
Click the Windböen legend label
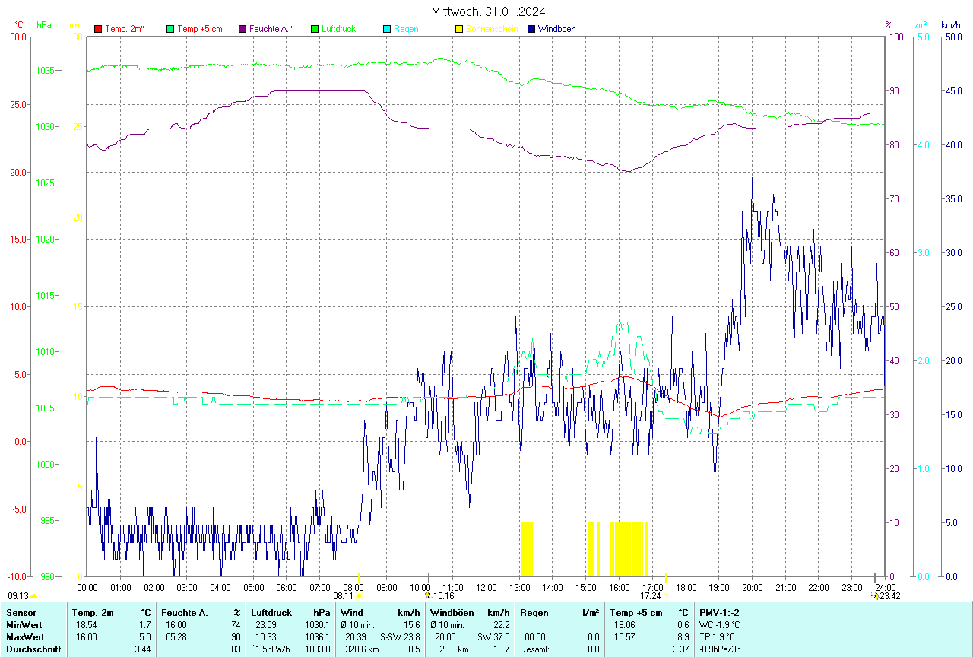pos(557,29)
